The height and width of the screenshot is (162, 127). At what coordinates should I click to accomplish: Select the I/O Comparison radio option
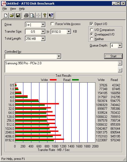pyautogui.click(x=92, y=30)
